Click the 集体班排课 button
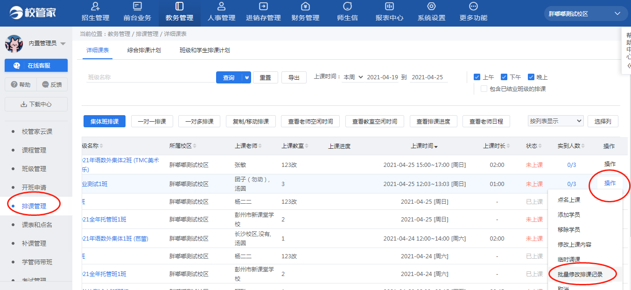This screenshot has width=631, height=290. (105, 121)
